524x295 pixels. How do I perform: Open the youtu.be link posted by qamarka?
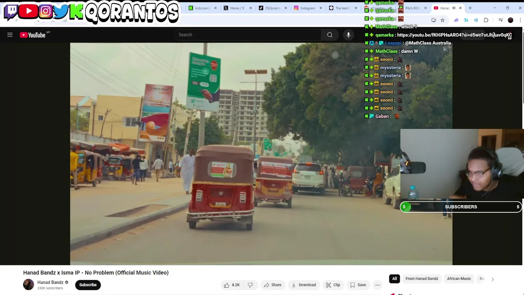[454, 35]
